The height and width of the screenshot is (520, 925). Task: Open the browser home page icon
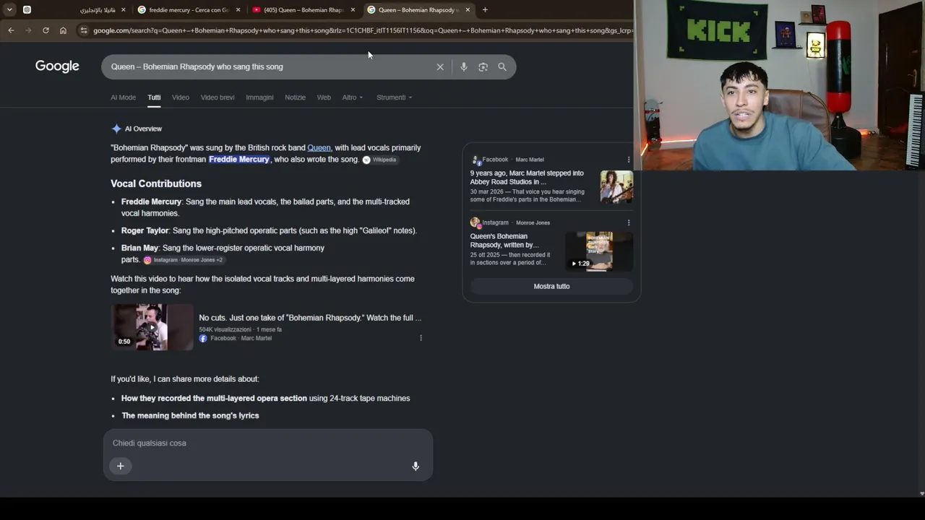[63, 30]
